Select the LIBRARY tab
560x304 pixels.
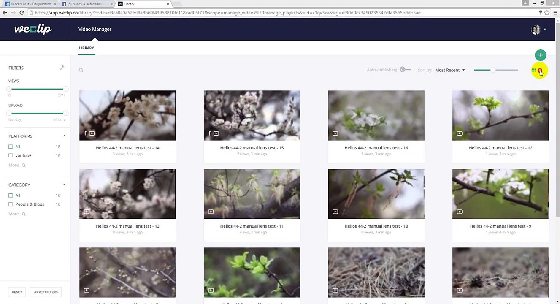coord(87,48)
